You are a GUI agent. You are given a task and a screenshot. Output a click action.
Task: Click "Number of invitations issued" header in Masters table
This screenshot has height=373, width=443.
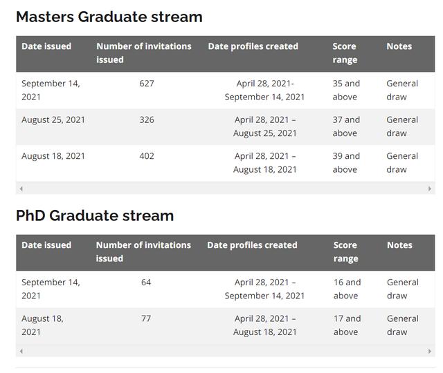tap(144, 53)
